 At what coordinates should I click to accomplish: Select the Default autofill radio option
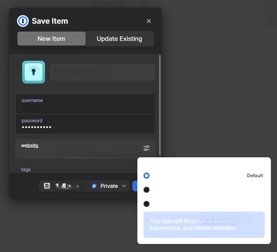147,176
